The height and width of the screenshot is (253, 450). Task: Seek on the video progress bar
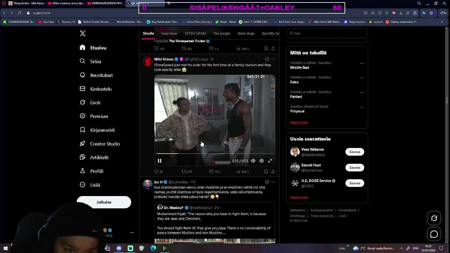point(214,154)
